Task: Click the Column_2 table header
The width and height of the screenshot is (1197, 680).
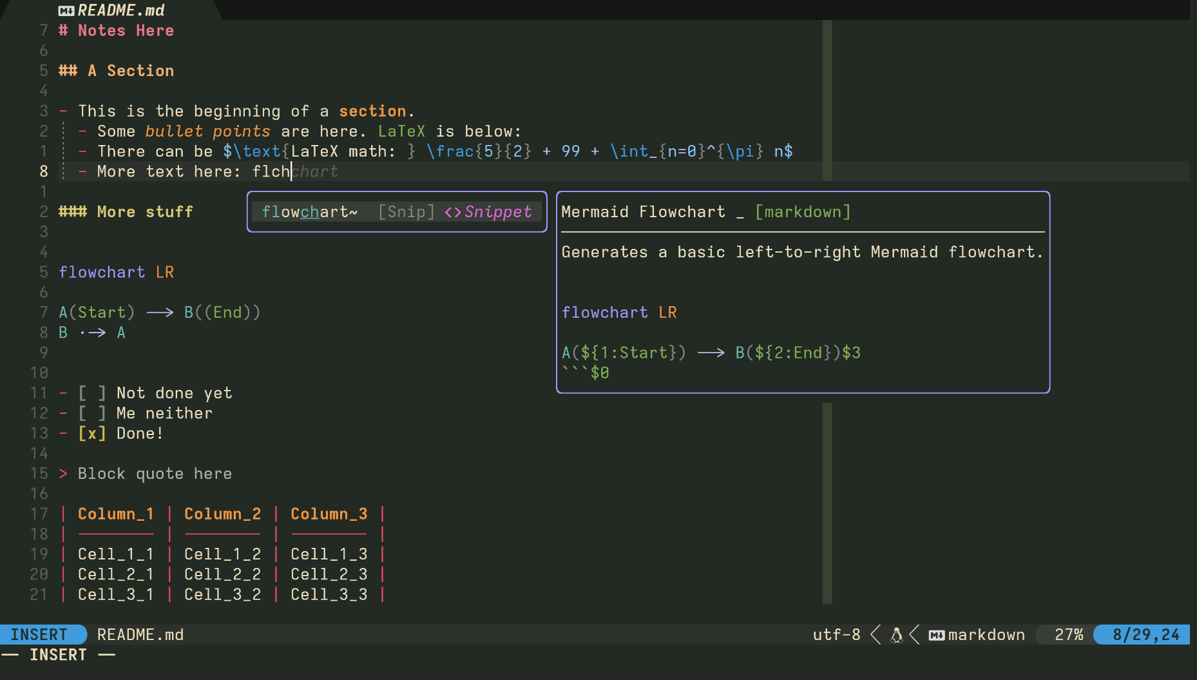Action: (222, 514)
